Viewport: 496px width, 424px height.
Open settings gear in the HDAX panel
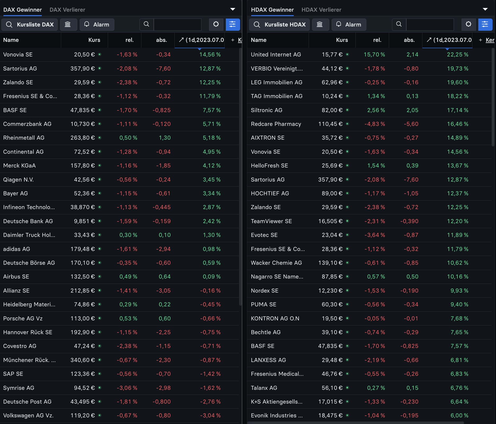[468, 24]
